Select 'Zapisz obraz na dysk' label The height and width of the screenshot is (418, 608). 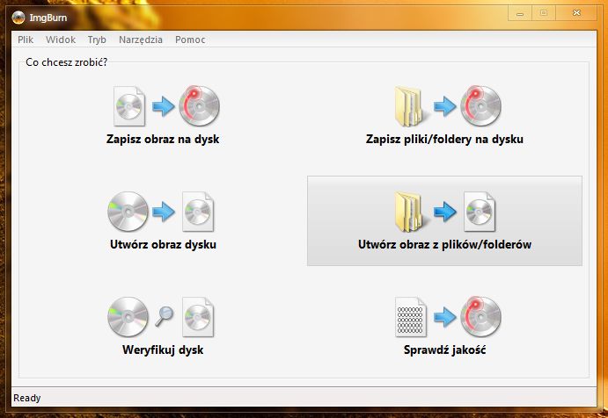click(163, 139)
